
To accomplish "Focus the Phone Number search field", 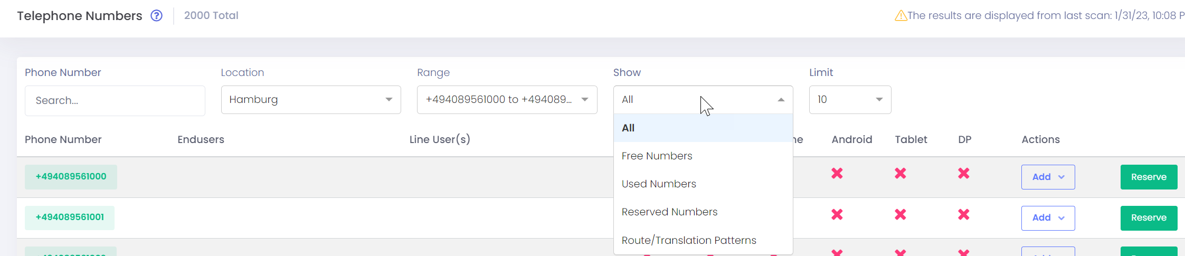I will point(115,101).
